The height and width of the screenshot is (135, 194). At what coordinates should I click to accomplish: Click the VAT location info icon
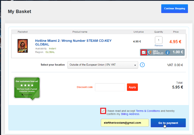coord(142,65)
